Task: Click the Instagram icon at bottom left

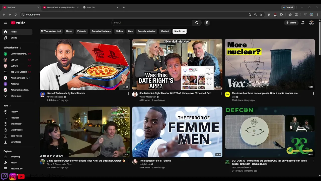Action: (x=13, y=177)
